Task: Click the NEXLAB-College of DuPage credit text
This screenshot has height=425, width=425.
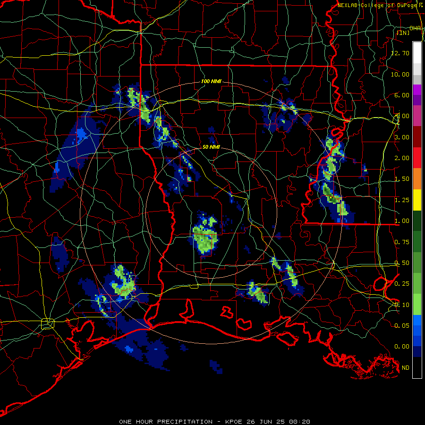Action: click(x=377, y=5)
